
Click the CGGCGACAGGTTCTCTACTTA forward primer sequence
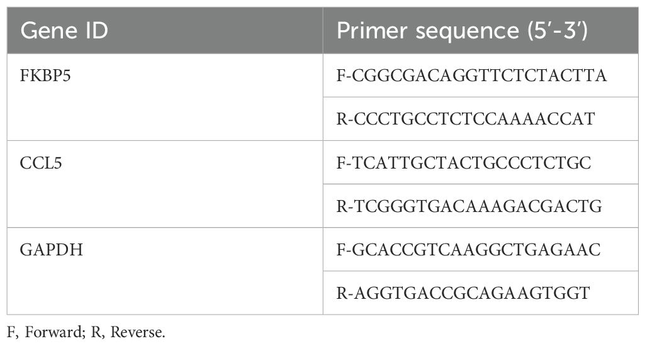click(x=471, y=75)
